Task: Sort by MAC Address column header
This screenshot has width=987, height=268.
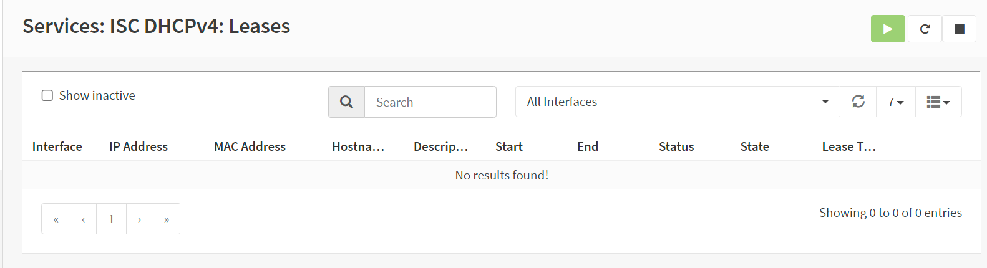Action: pos(250,146)
